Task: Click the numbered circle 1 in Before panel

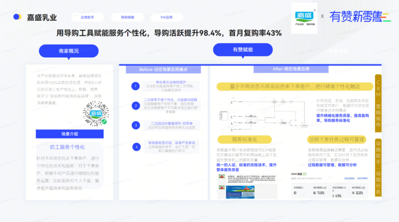Action: click(136, 86)
